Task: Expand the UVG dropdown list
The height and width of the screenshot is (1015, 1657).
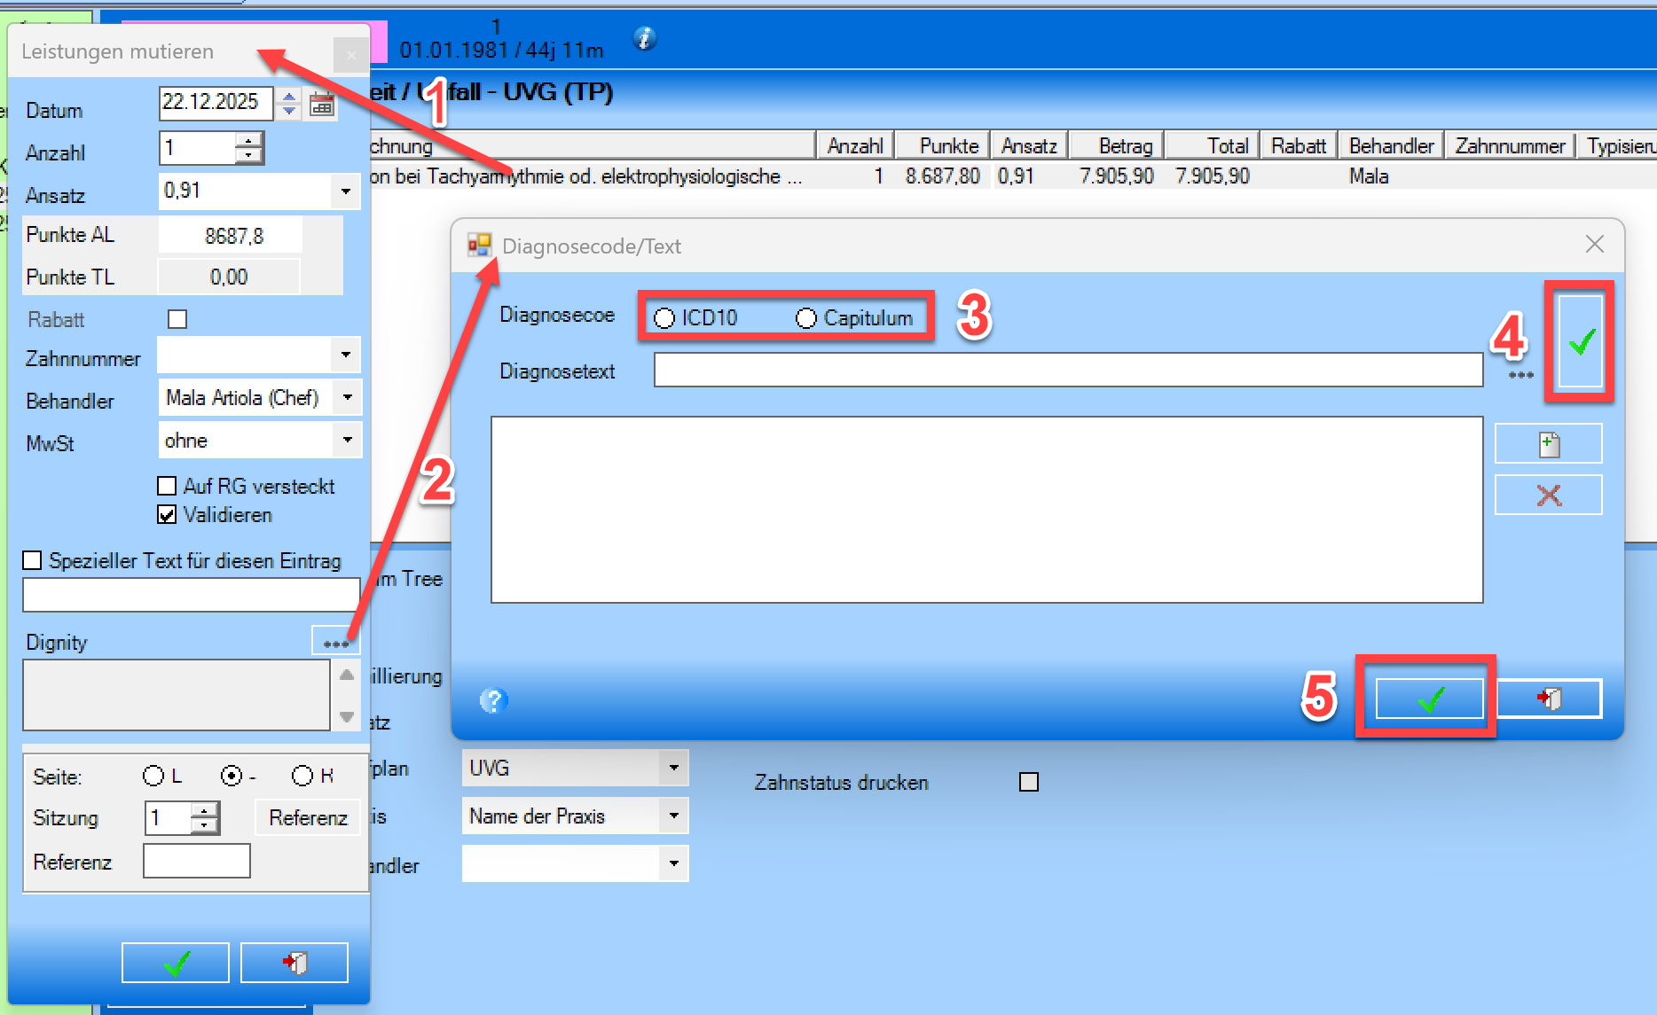Action: (x=674, y=768)
